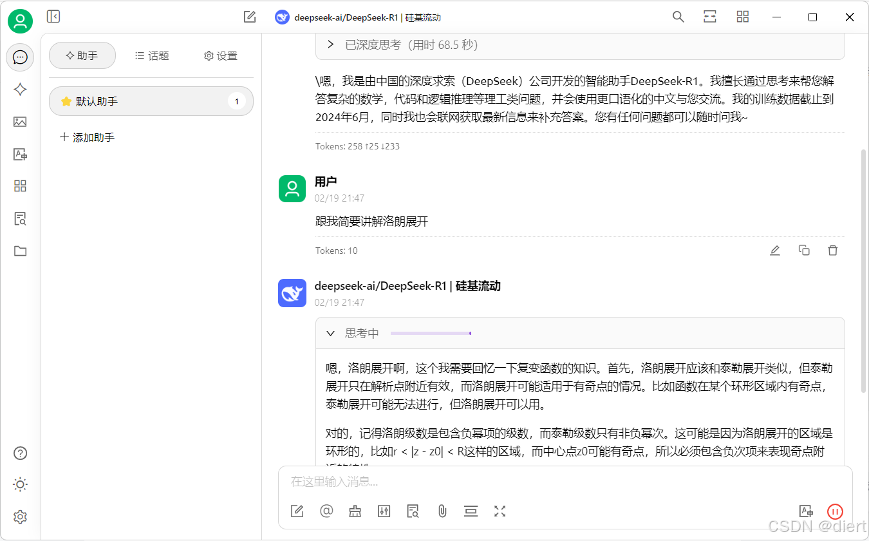Open the mini apps grid in left sidebar
Image resolution: width=869 pixels, height=541 pixels.
[x=20, y=186]
